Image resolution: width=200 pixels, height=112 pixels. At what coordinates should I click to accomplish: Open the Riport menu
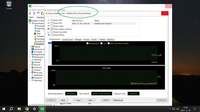pyautogui.click(x=40, y=10)
